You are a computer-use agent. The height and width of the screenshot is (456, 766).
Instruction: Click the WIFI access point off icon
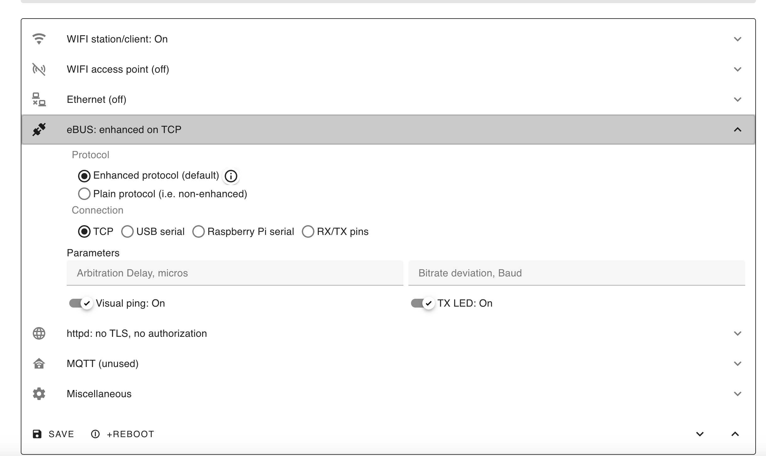(39, 69)
